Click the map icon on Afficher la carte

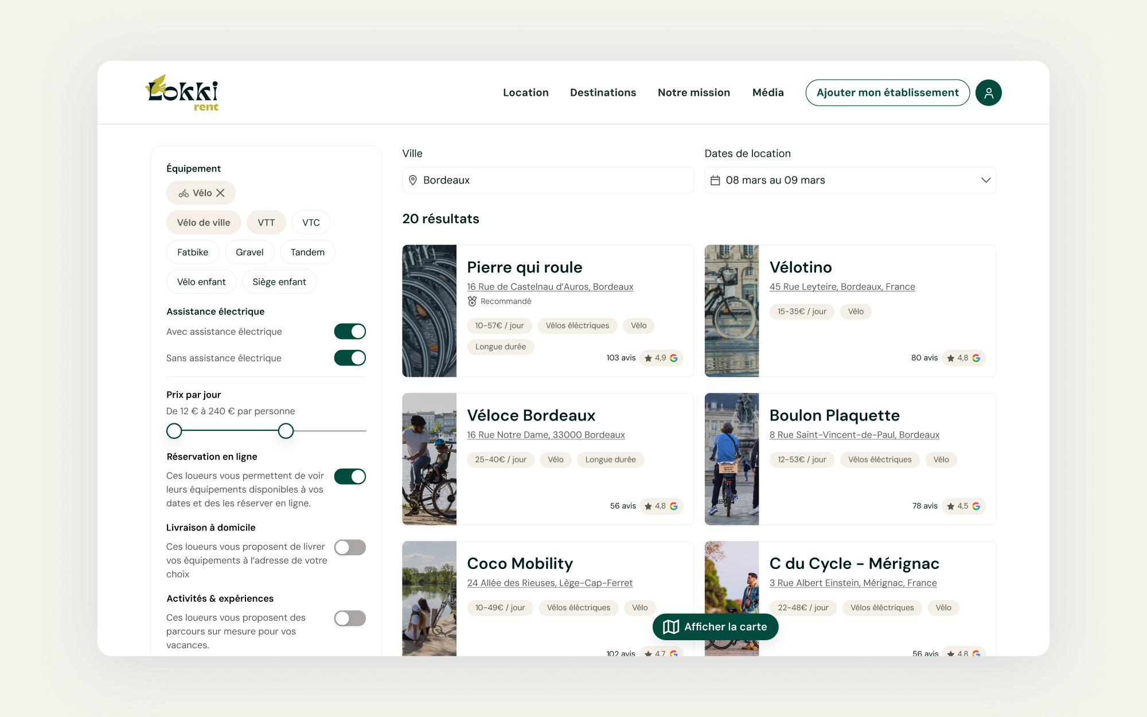click(671, 627)
